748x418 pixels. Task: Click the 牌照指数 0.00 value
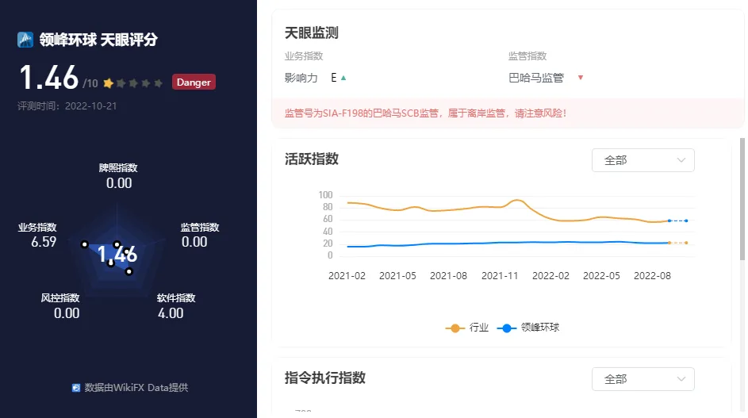(119, 183)
